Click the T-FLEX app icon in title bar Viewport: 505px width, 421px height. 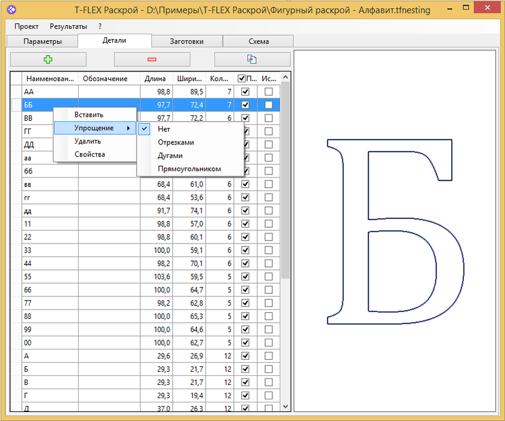pos(10,10)
